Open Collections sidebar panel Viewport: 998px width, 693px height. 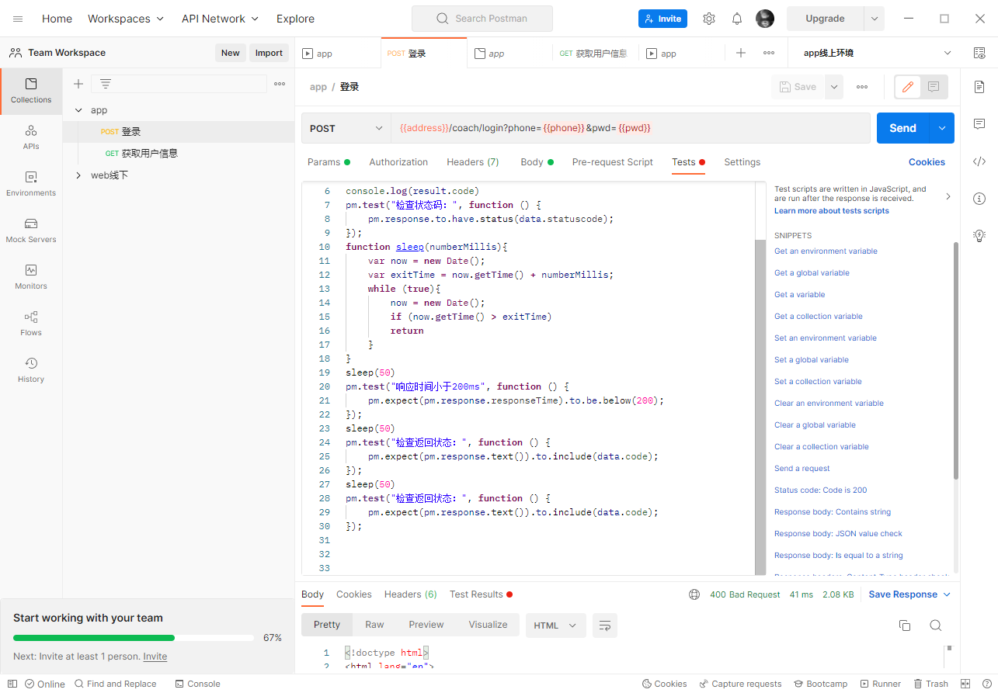(31, 91)
